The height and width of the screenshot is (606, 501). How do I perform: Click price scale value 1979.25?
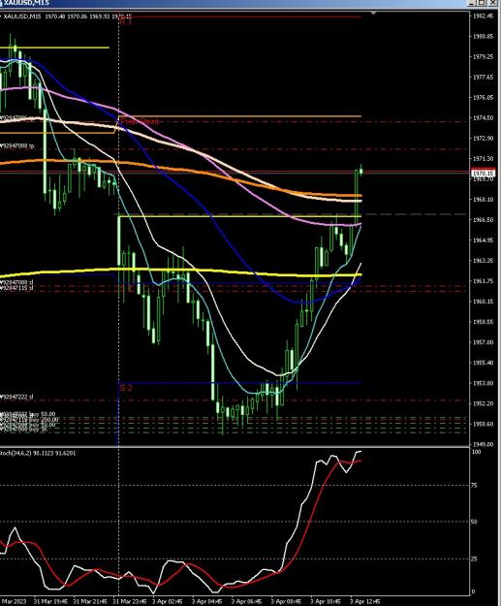[483, 57]
